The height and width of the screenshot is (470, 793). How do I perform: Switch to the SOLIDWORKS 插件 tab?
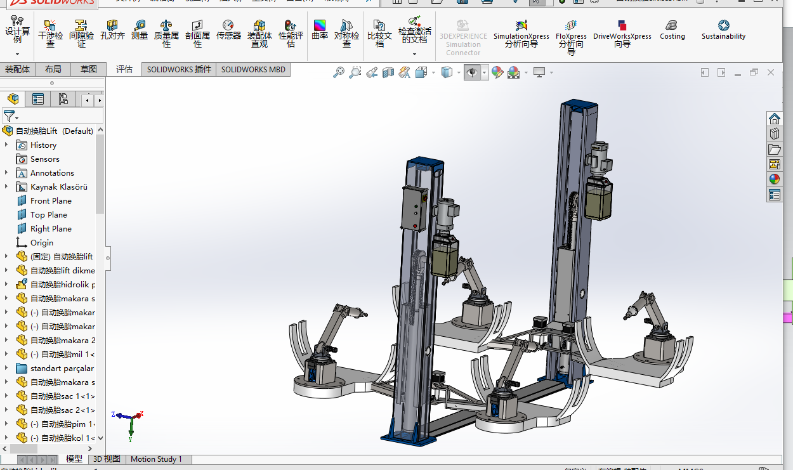(179, 69)
